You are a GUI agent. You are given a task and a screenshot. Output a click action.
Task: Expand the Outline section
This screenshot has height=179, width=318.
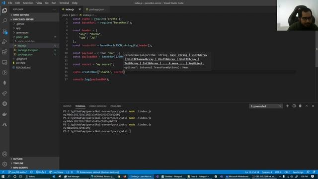pyautogui.click(x=34, y=159)
